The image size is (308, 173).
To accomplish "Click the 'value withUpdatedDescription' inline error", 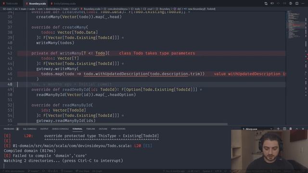I will pos(250,74).
